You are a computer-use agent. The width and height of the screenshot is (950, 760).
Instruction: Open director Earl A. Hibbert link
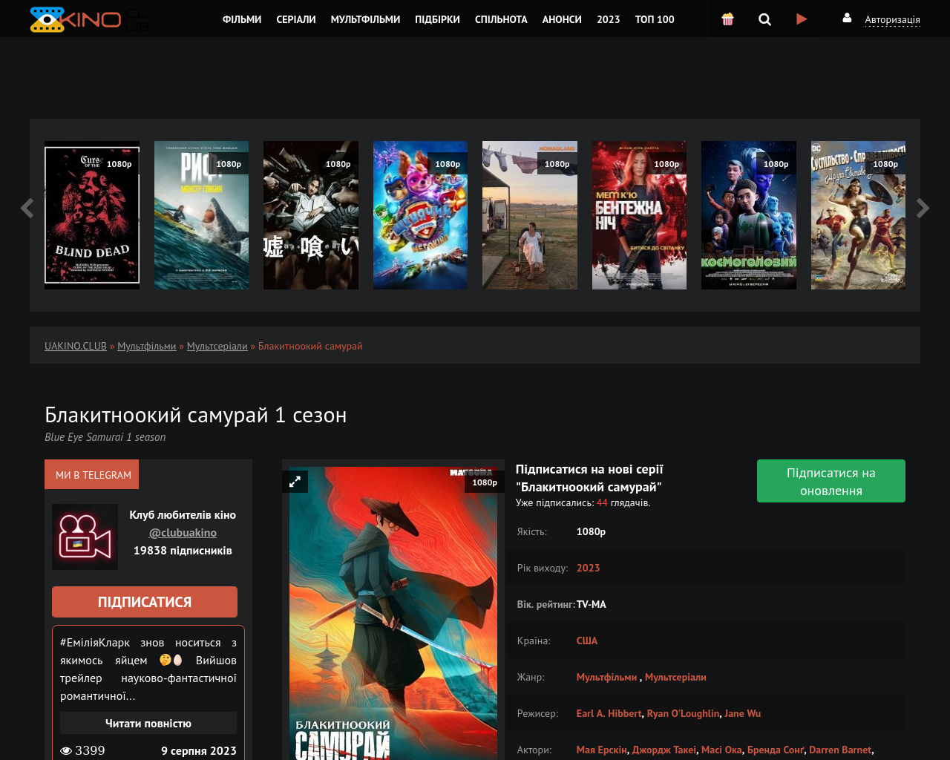point(609,713)
